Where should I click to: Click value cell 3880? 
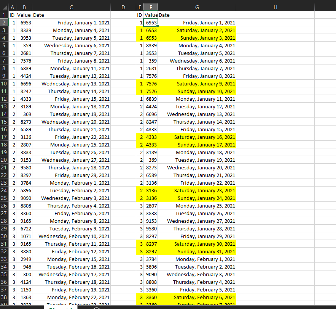(x=24, y=251)
